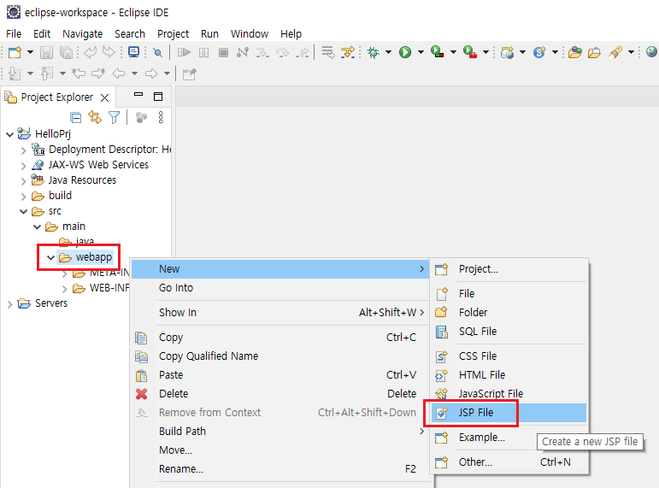Select JSP File from New submenu
Image resolution: width=659 pixels, height=488 pixels.
point(475,413)
